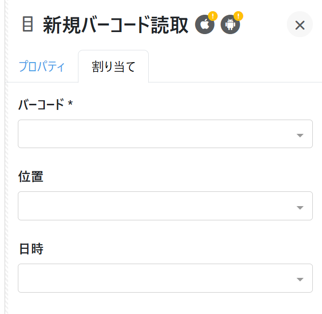This screenshot has width=322, height=314.
Task: Click the arrow in the 位置 field
Action: click(x=300, y=207)
